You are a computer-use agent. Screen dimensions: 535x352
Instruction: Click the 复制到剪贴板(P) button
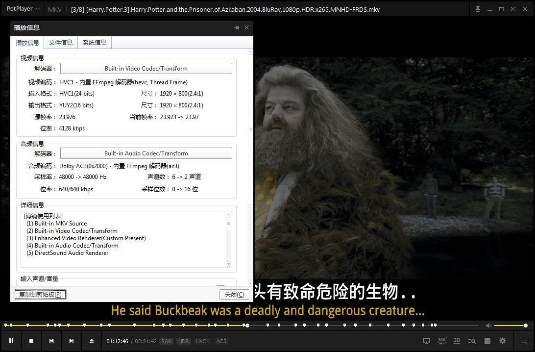[x=40, y=294]
